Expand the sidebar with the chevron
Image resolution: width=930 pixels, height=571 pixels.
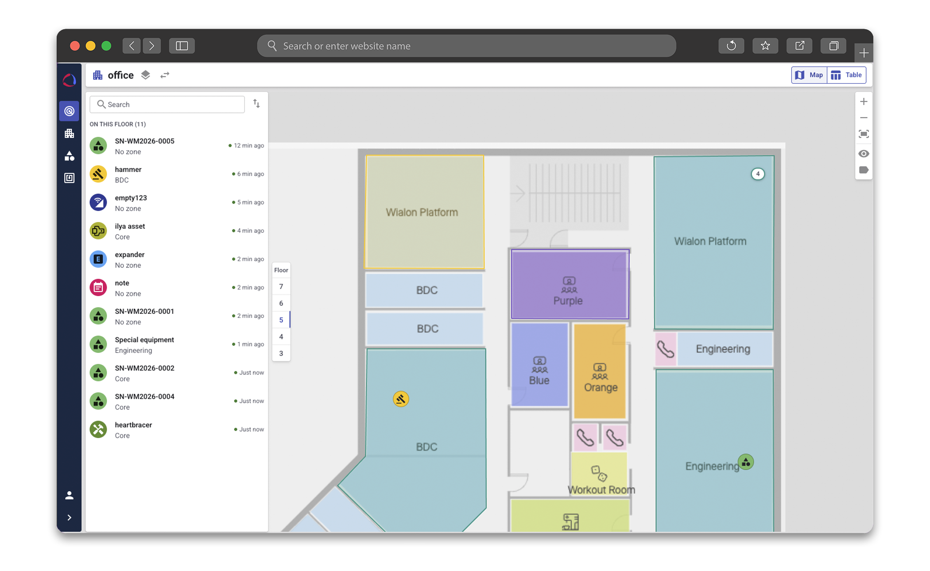(x=69, y=517)
